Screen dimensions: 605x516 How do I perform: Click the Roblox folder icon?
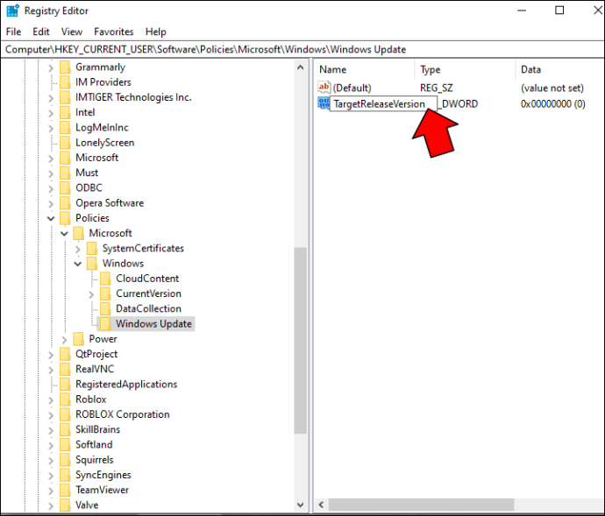pyautogui.click(x=65, y=399)
